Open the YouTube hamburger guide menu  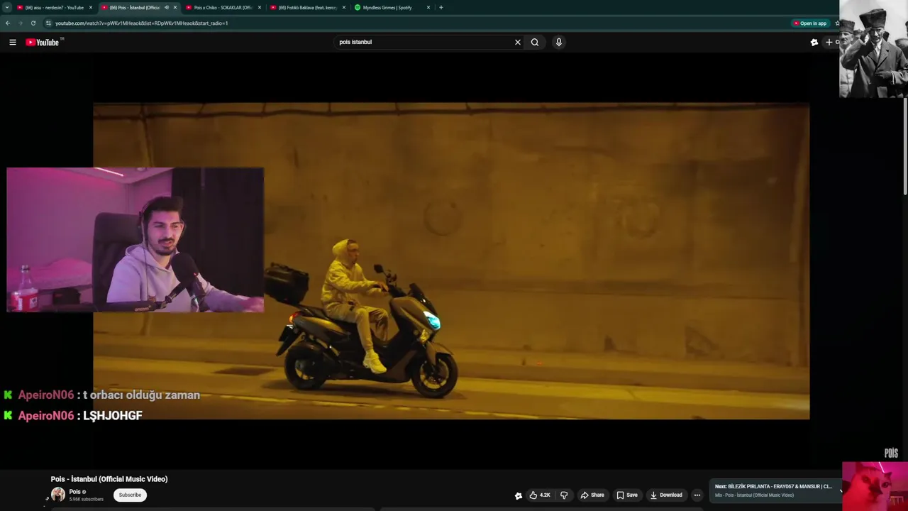coord(12,42)
